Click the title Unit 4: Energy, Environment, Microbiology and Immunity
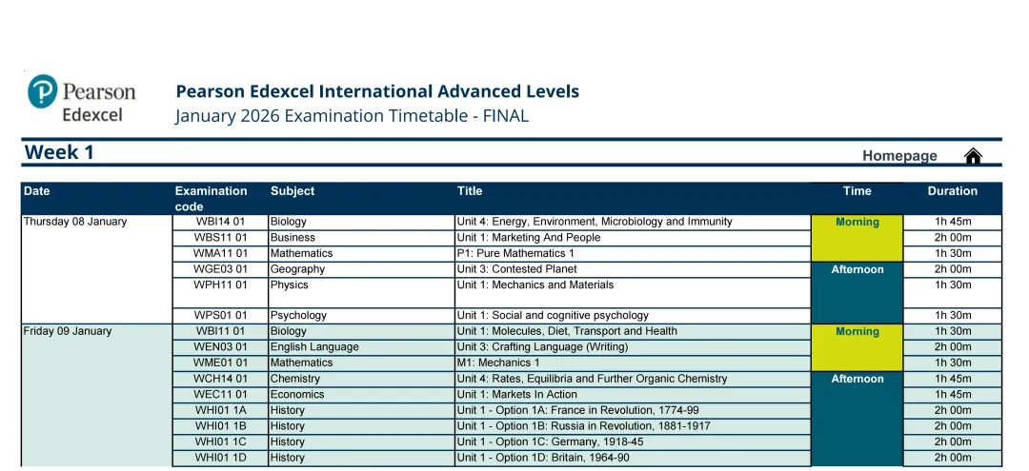The width and height of the screenshot is (1029, 471). [595, 222]
